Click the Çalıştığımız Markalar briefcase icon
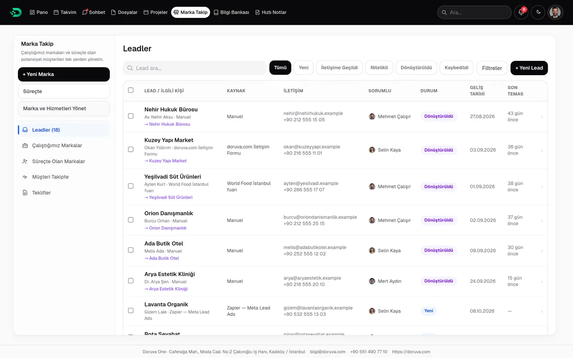The height and width of the screenshot is (358, 573). pyautogui.click(x=25, y=145)
